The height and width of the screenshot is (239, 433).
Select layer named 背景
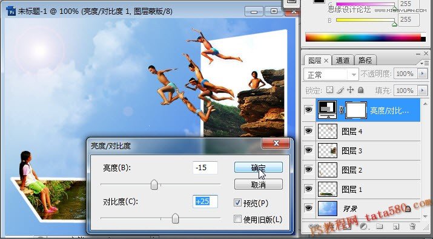click(350, 208)
